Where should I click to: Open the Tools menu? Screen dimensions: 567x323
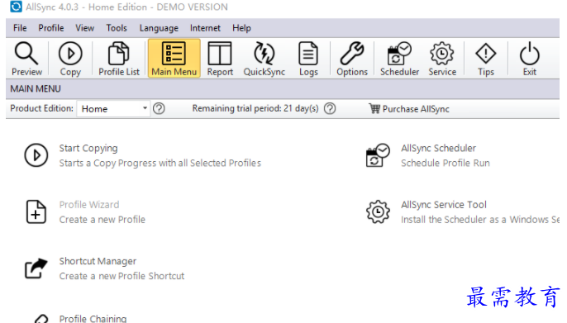pos(117,28)
